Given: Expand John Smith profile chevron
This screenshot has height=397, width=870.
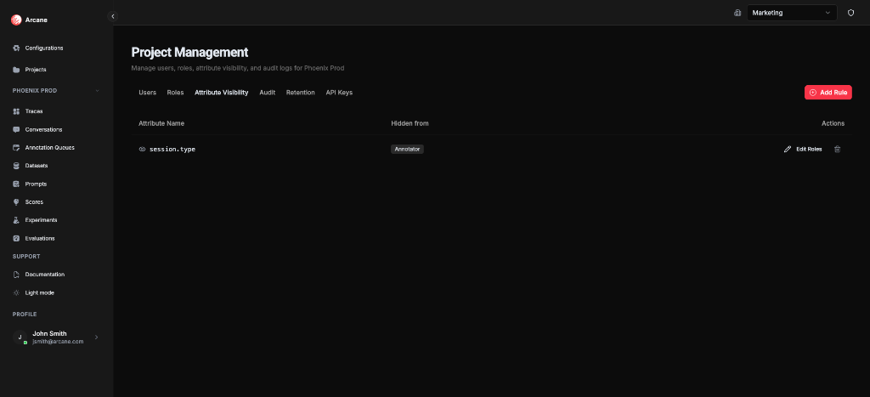Looking at the screenshot, I should 97,337.
